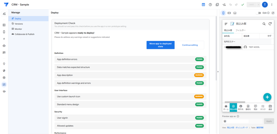Open the hamburger menu in the app preview
The image size is (277, 134).
(226, 24)
